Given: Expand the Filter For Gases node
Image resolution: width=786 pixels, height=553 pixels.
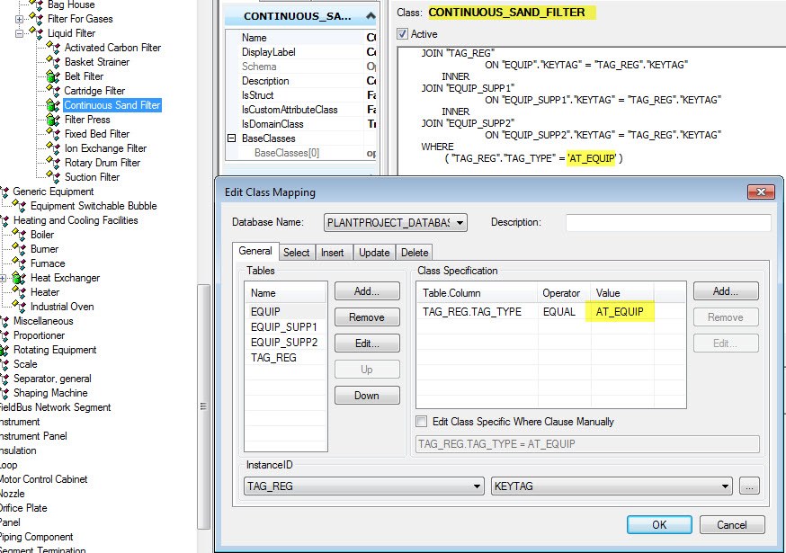Looking at the screenshot, I should pyautogui.click(x=19, y=19).
